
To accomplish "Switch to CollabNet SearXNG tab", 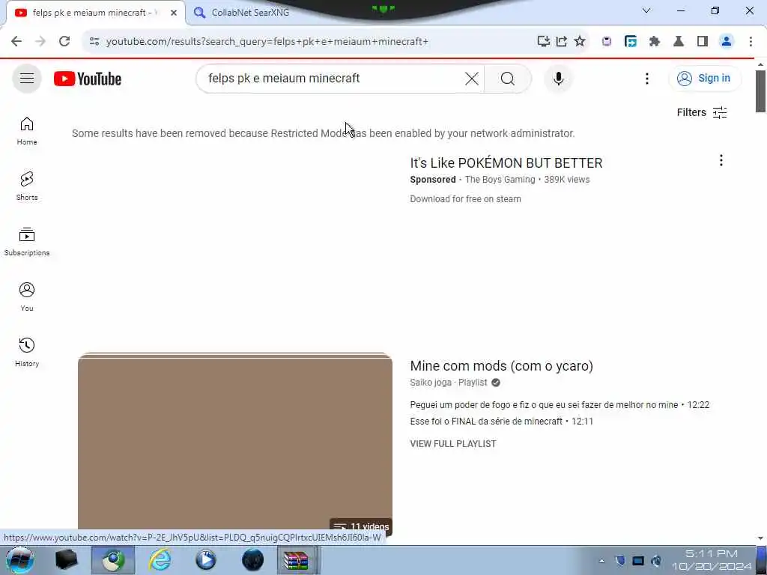I will click(250, 13).
